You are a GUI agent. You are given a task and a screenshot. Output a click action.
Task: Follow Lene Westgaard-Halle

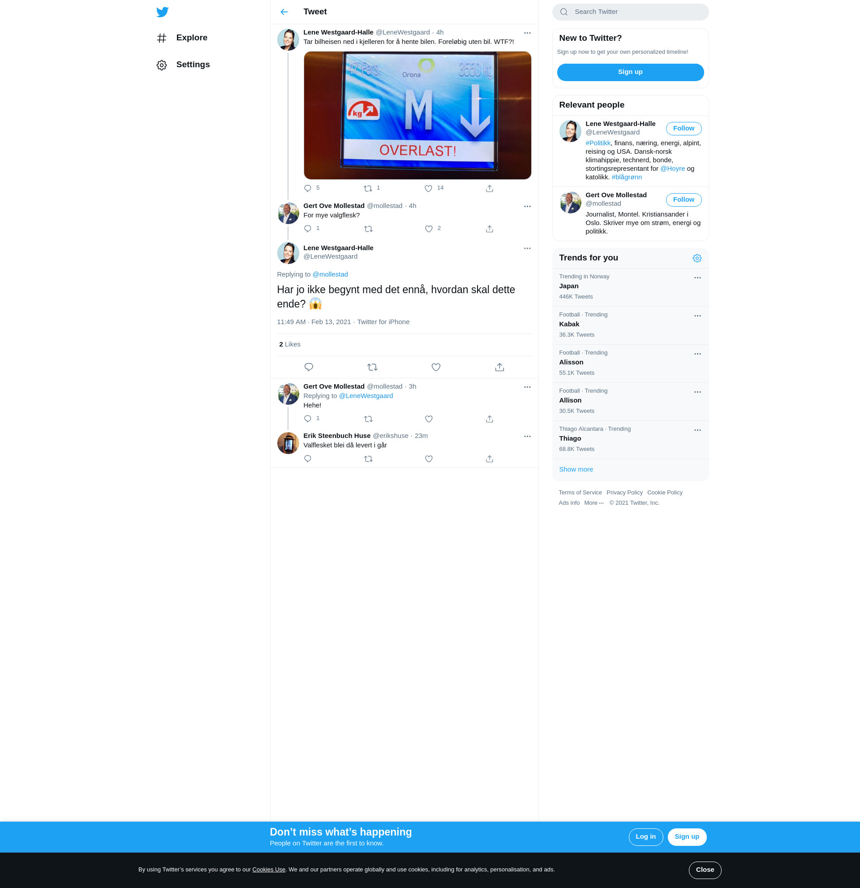click(x=684, y=129)
